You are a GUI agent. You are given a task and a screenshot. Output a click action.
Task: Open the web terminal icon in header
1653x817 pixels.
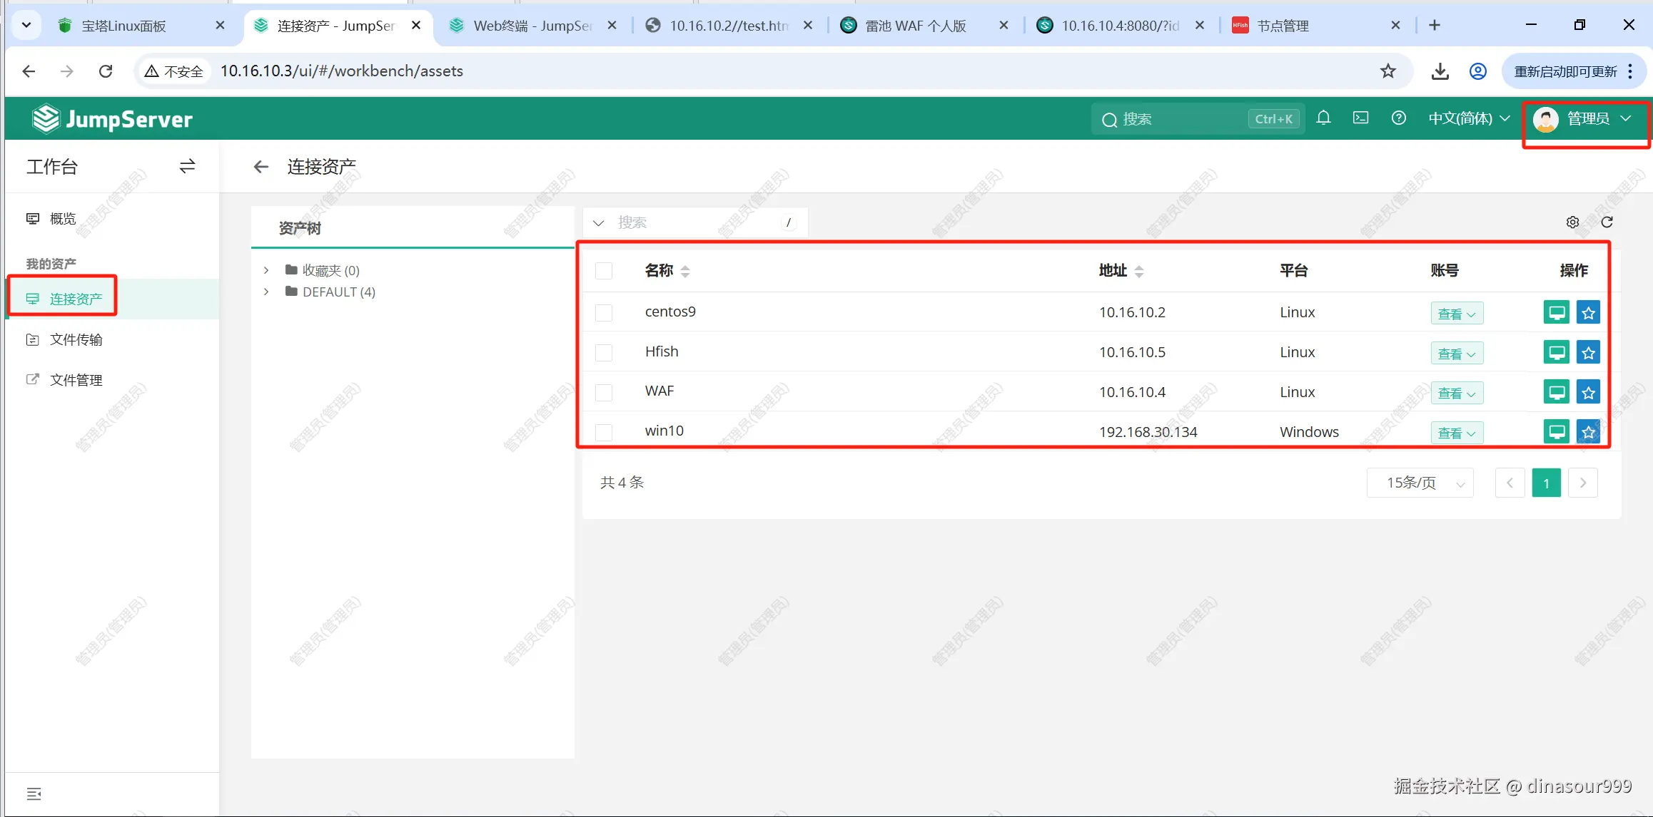(x=1360, y=118)
